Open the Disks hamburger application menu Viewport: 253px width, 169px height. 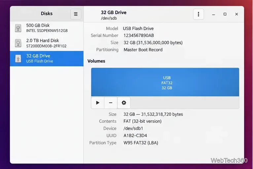[76, 14]
